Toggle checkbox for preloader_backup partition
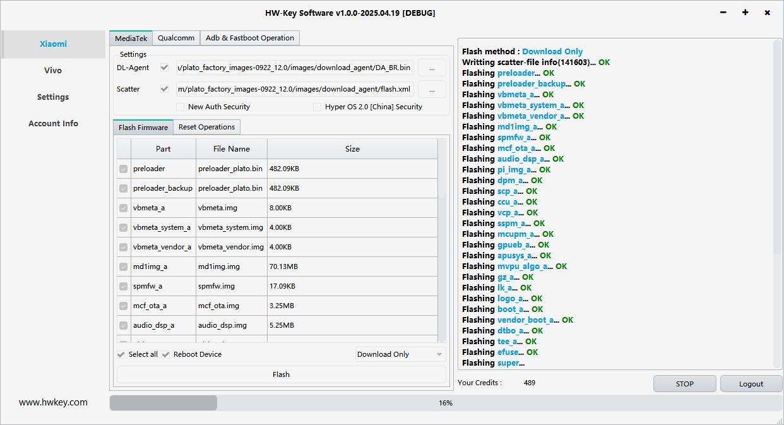 click(124, 188)
